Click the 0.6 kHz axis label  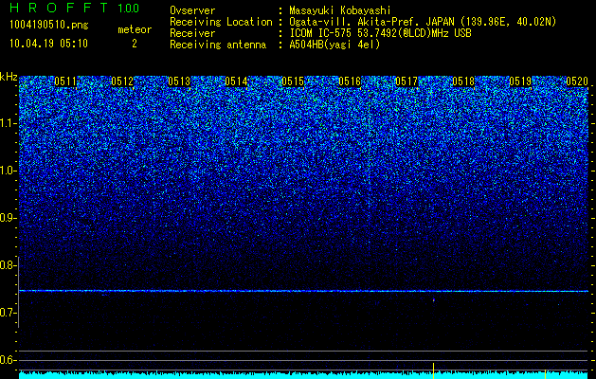(9, 360)
